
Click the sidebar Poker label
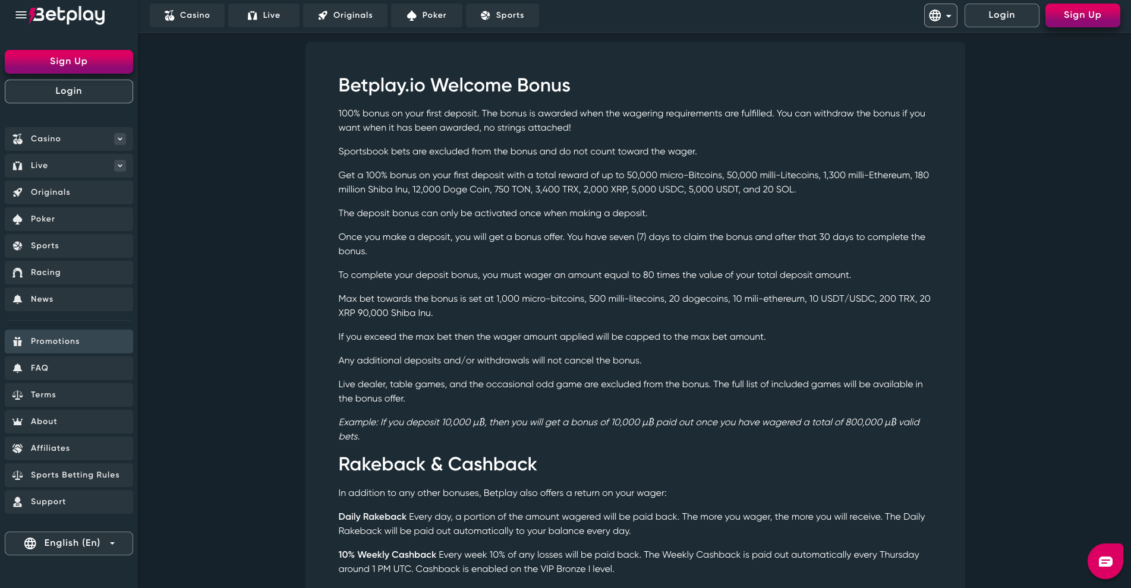tap(43, 219)
